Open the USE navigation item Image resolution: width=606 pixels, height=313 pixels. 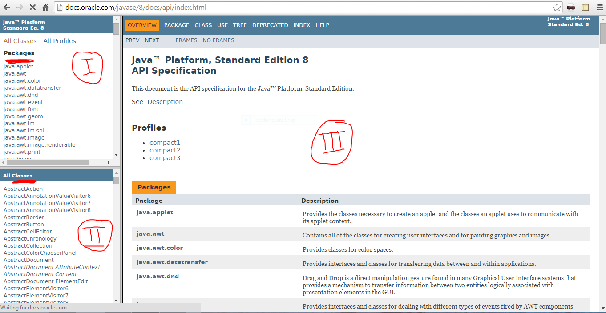(222, 25)
